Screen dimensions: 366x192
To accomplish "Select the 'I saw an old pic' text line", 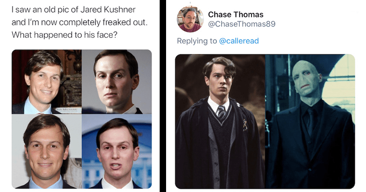I will pos(74,10).
